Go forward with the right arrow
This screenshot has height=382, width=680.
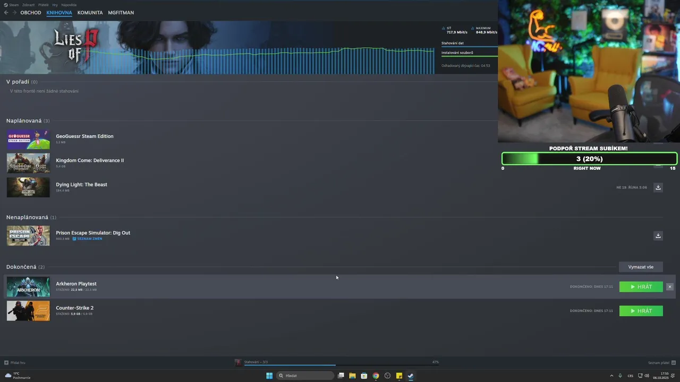point(14,12)
